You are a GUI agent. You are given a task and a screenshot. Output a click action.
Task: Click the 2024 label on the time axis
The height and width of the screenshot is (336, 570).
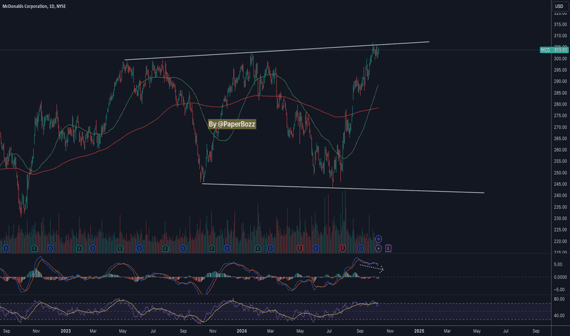(242, 331)
